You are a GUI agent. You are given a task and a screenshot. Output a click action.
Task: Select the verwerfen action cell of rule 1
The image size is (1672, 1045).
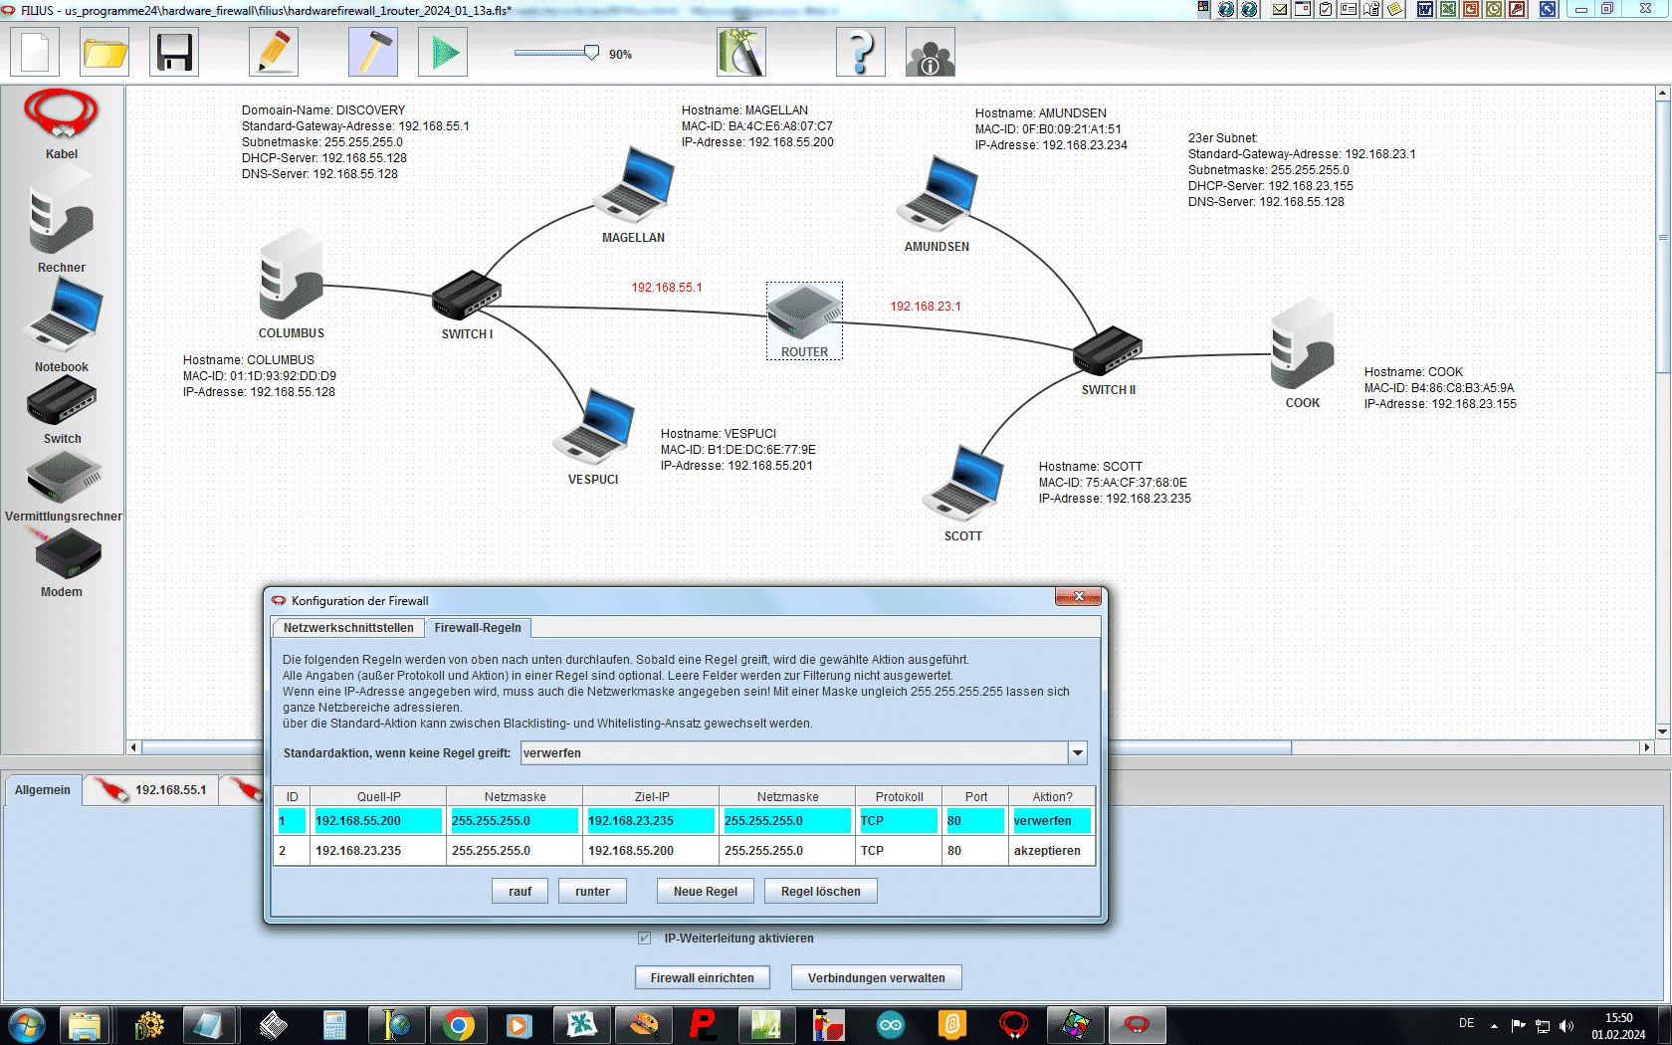click(x=1052, y=821)
